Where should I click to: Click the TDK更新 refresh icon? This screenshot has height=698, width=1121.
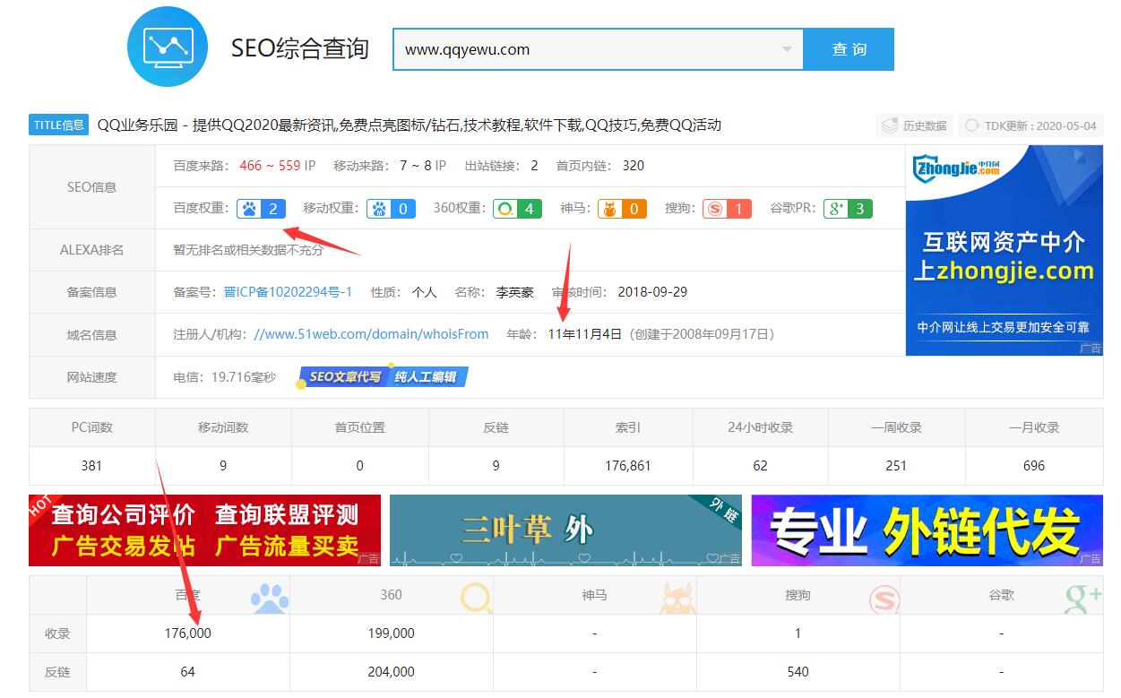tap(970, 125)
